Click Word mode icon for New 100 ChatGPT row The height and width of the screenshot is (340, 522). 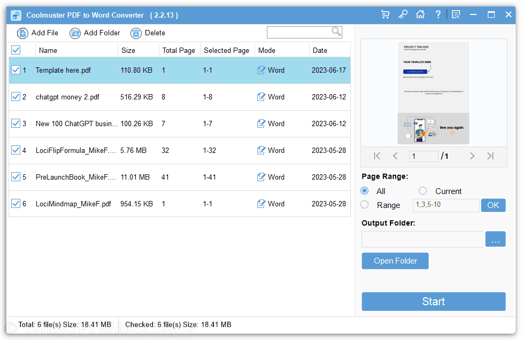click(262, 123)
